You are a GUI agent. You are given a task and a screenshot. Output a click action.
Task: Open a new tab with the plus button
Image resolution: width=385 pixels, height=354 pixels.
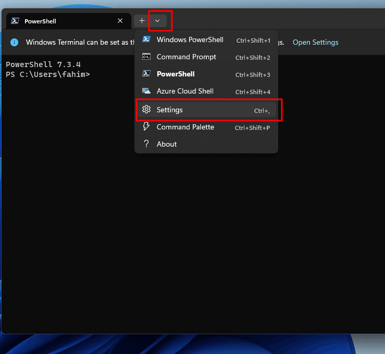pyautogui.click(x=142, y=21)
